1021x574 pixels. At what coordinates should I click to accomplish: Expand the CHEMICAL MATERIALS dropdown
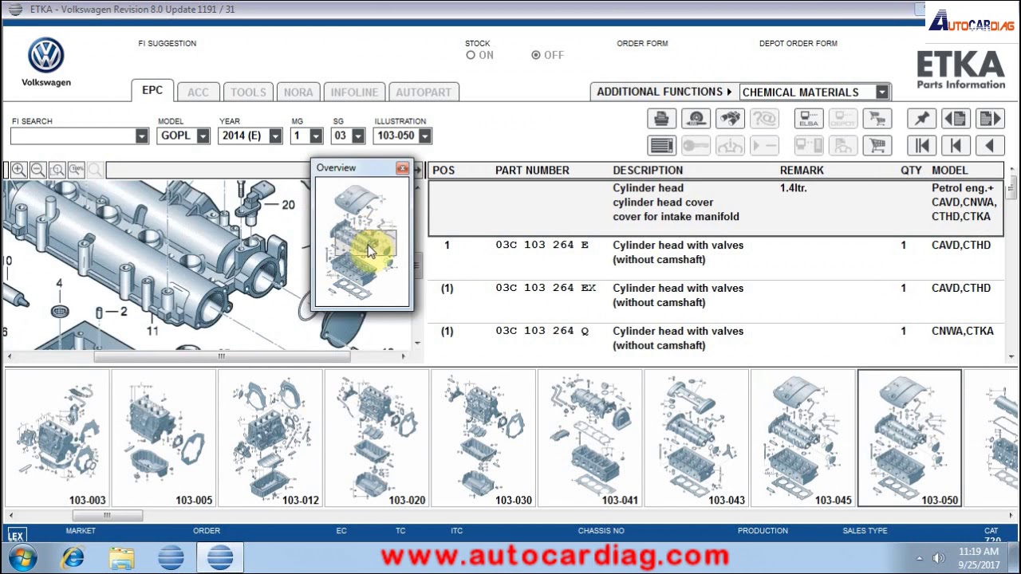(x=881, y=92)
